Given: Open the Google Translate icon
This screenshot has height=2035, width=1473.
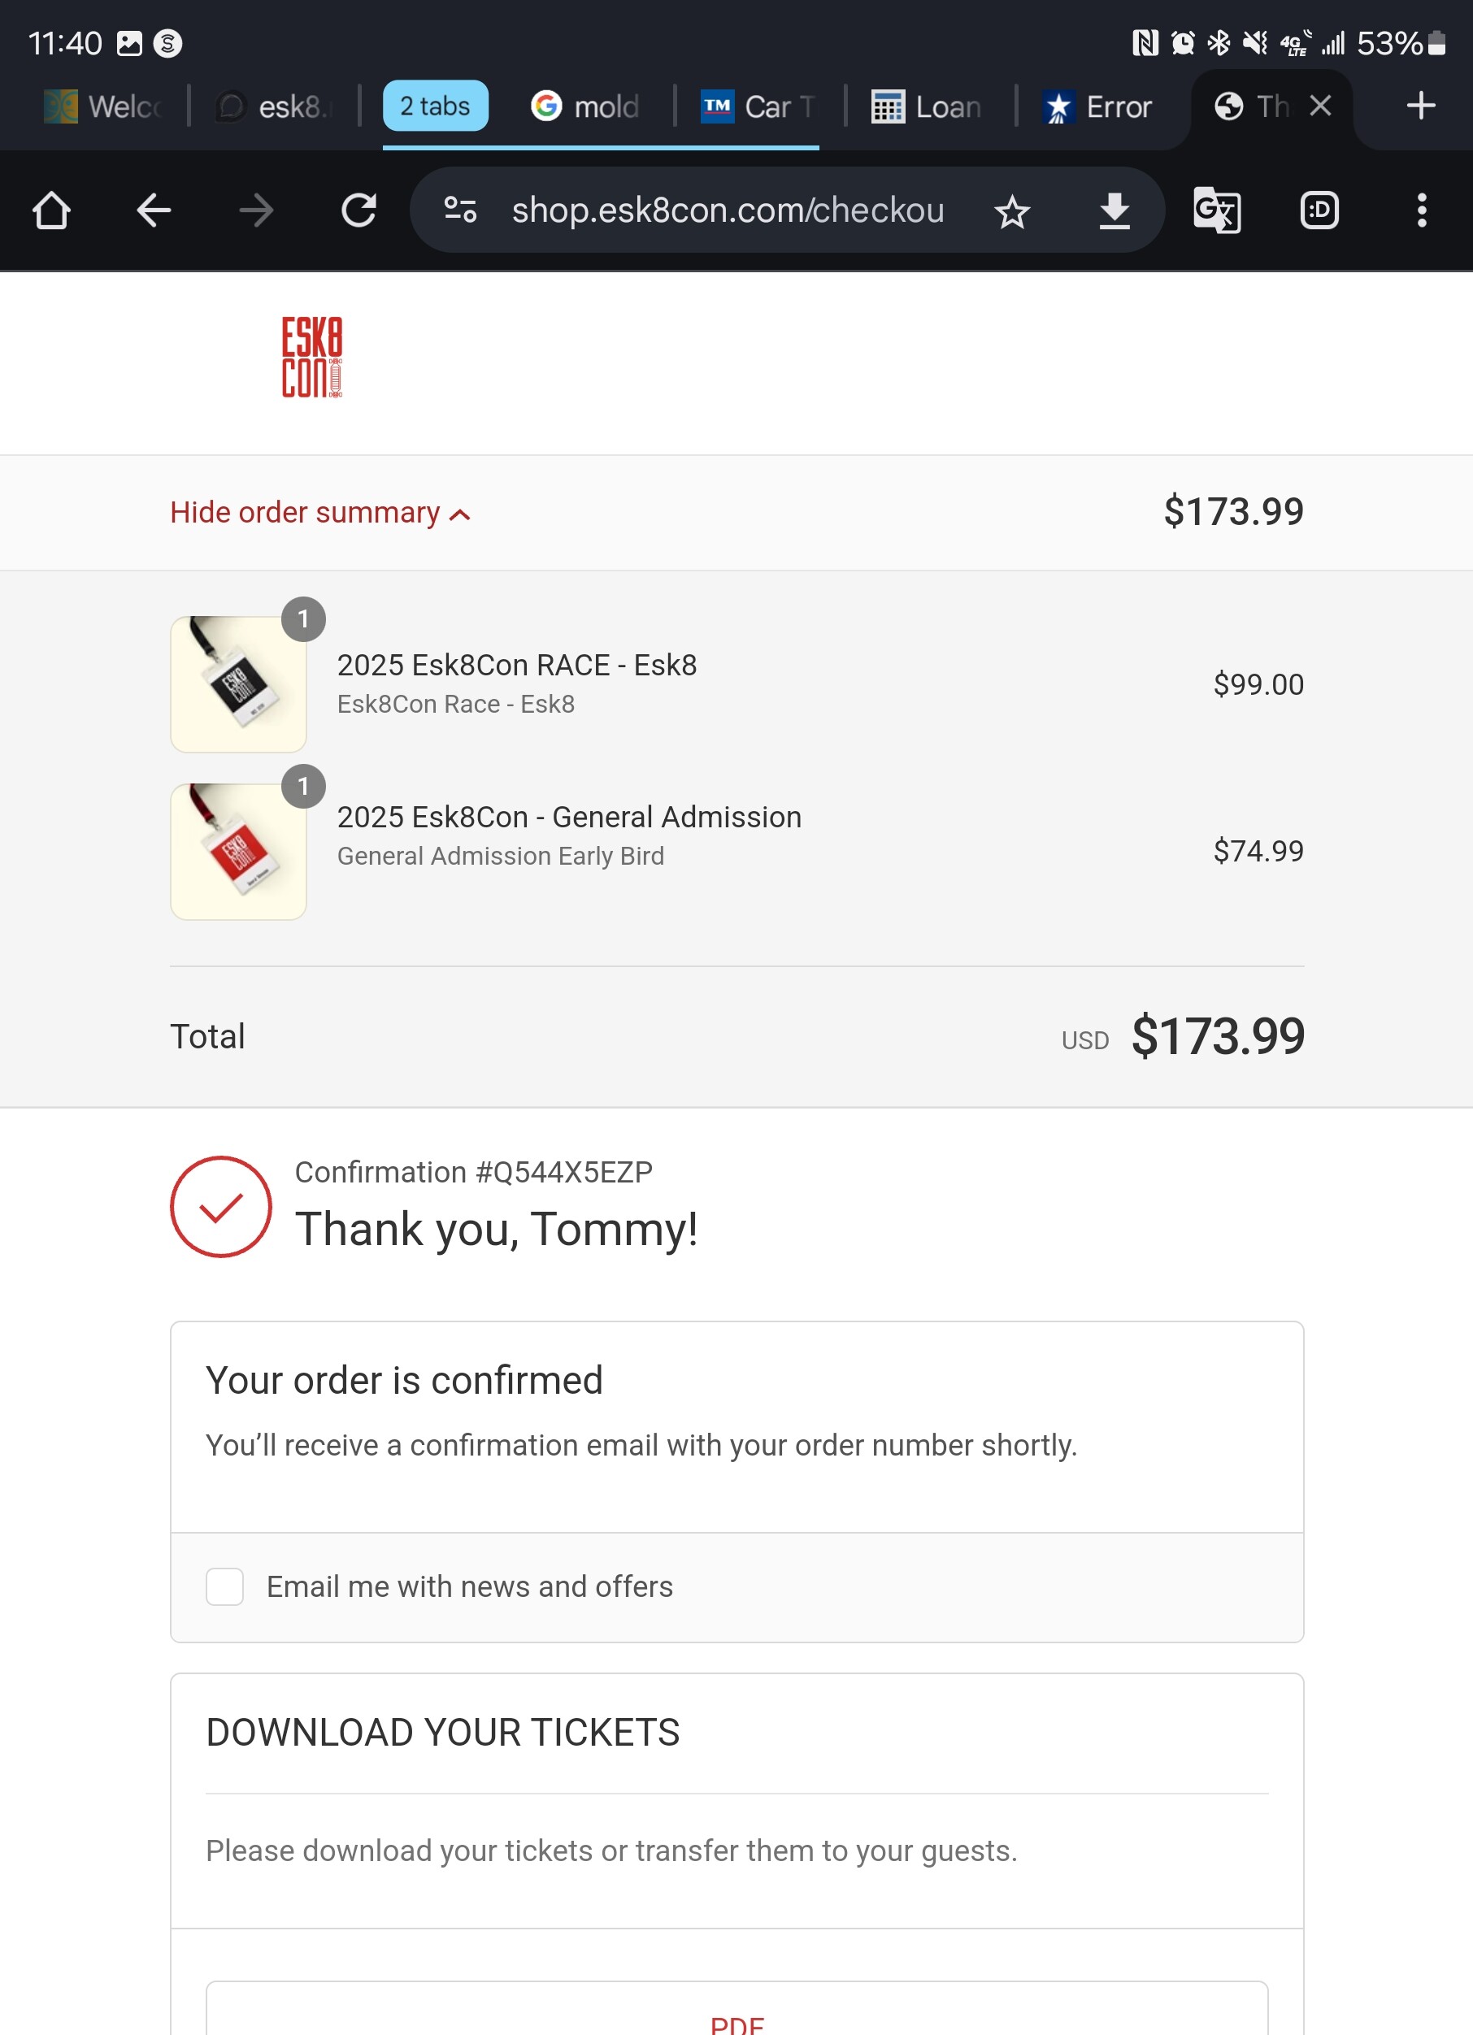Looking at the screenshot, I should click(1216, 210).
